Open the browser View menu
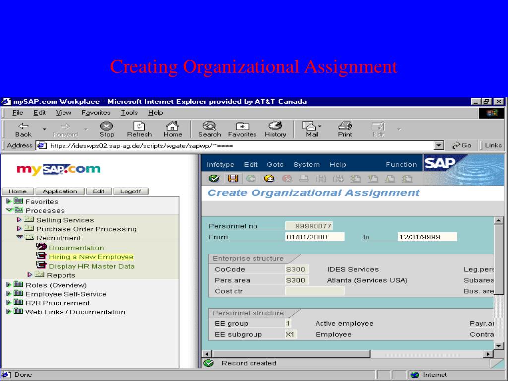508x381 pixels. tap(63, 113)
